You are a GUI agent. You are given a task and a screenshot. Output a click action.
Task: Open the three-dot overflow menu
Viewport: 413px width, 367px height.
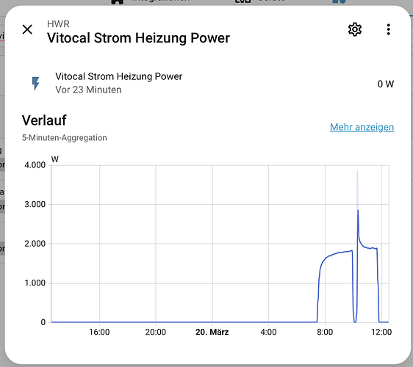coord(388,29)
